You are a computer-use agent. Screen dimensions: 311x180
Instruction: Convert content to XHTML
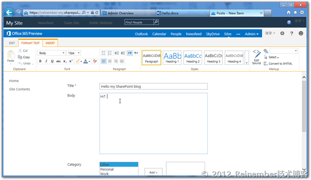tap(278, 63)
